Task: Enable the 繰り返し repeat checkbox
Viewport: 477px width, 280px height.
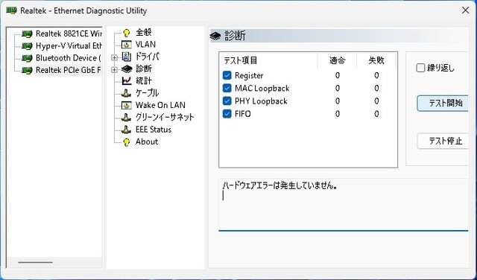Action: point(420,68)
